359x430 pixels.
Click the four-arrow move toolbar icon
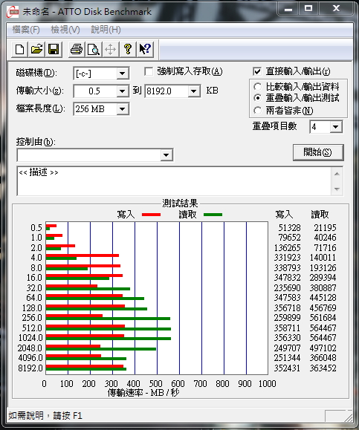click(110, 50)
